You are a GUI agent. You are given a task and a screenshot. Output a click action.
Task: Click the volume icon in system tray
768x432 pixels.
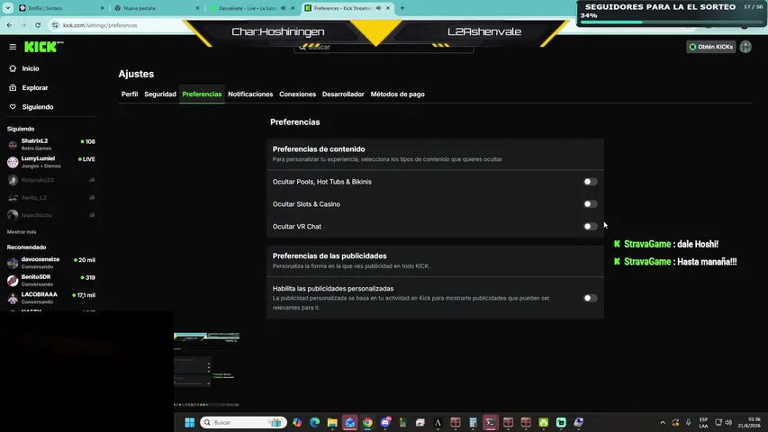[x=728, y=422]
